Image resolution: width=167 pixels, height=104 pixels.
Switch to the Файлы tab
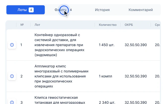tap(64, 10)
